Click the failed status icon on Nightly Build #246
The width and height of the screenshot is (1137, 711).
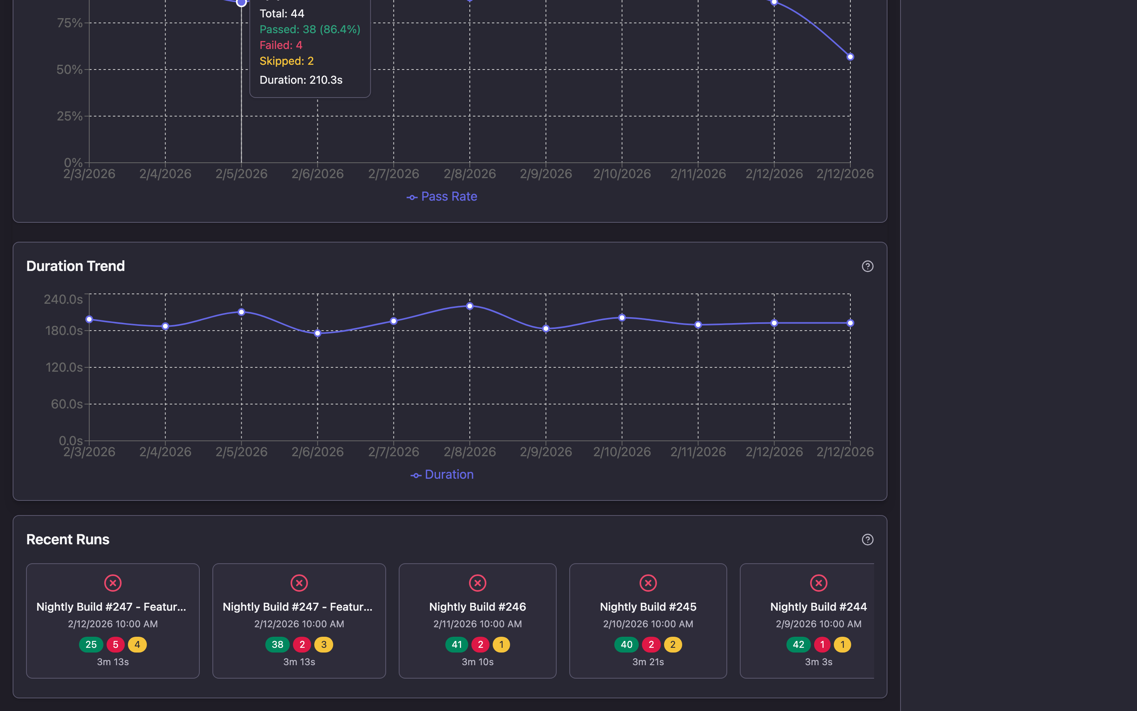pos(477,583)
